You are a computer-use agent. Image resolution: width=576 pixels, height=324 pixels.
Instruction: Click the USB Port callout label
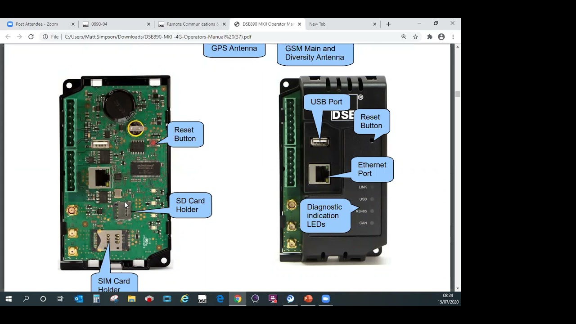click(x=326, y=102)
